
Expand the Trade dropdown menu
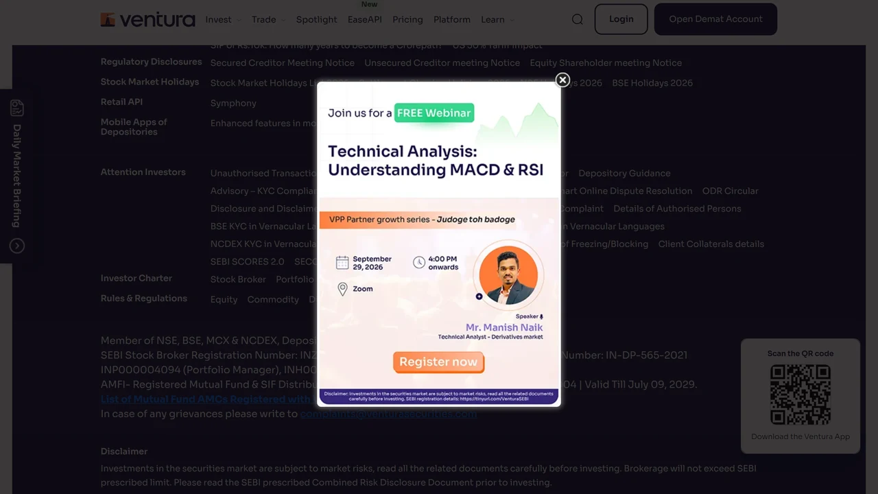(x=268, y=19)
